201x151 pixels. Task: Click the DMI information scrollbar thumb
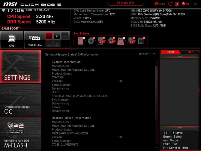tap(156, 94)
